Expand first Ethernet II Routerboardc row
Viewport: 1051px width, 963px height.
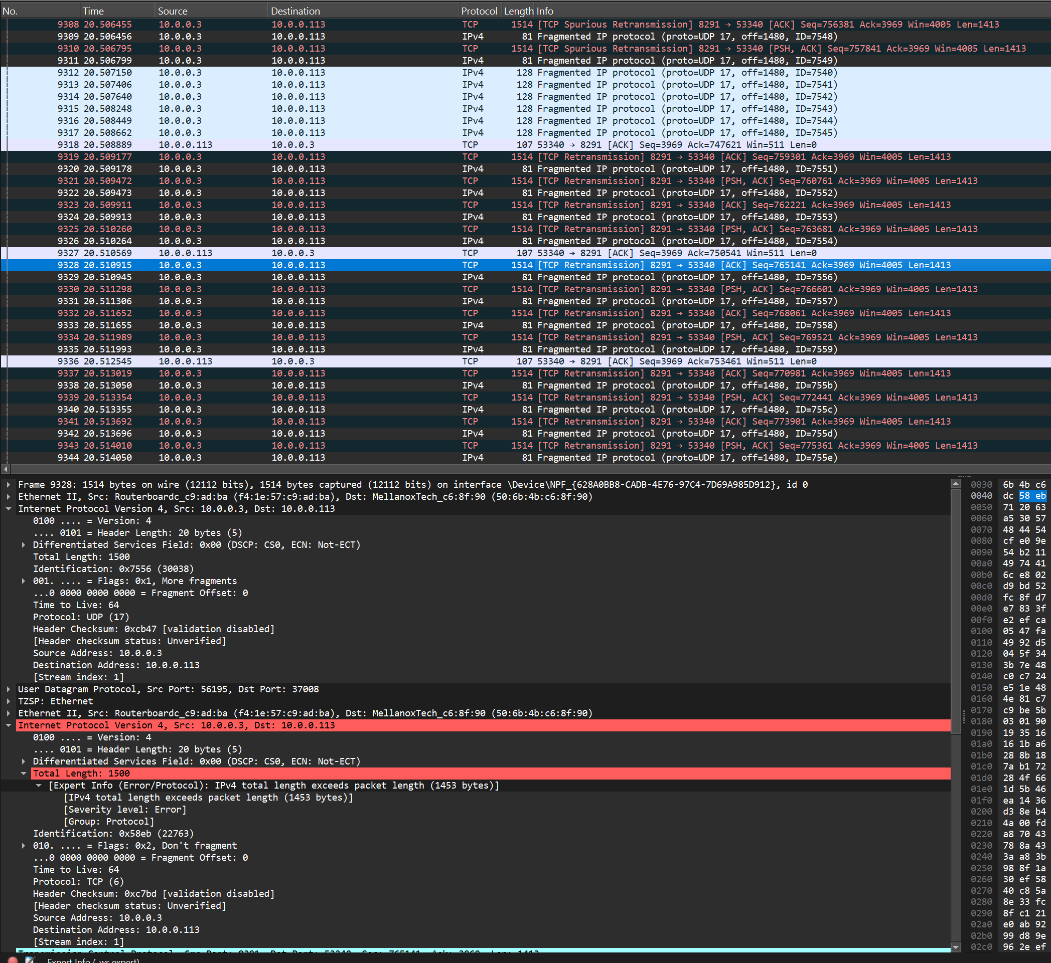[x=9, y=497]
